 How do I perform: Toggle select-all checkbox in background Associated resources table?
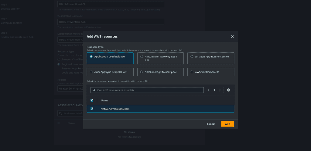[59, 123]
